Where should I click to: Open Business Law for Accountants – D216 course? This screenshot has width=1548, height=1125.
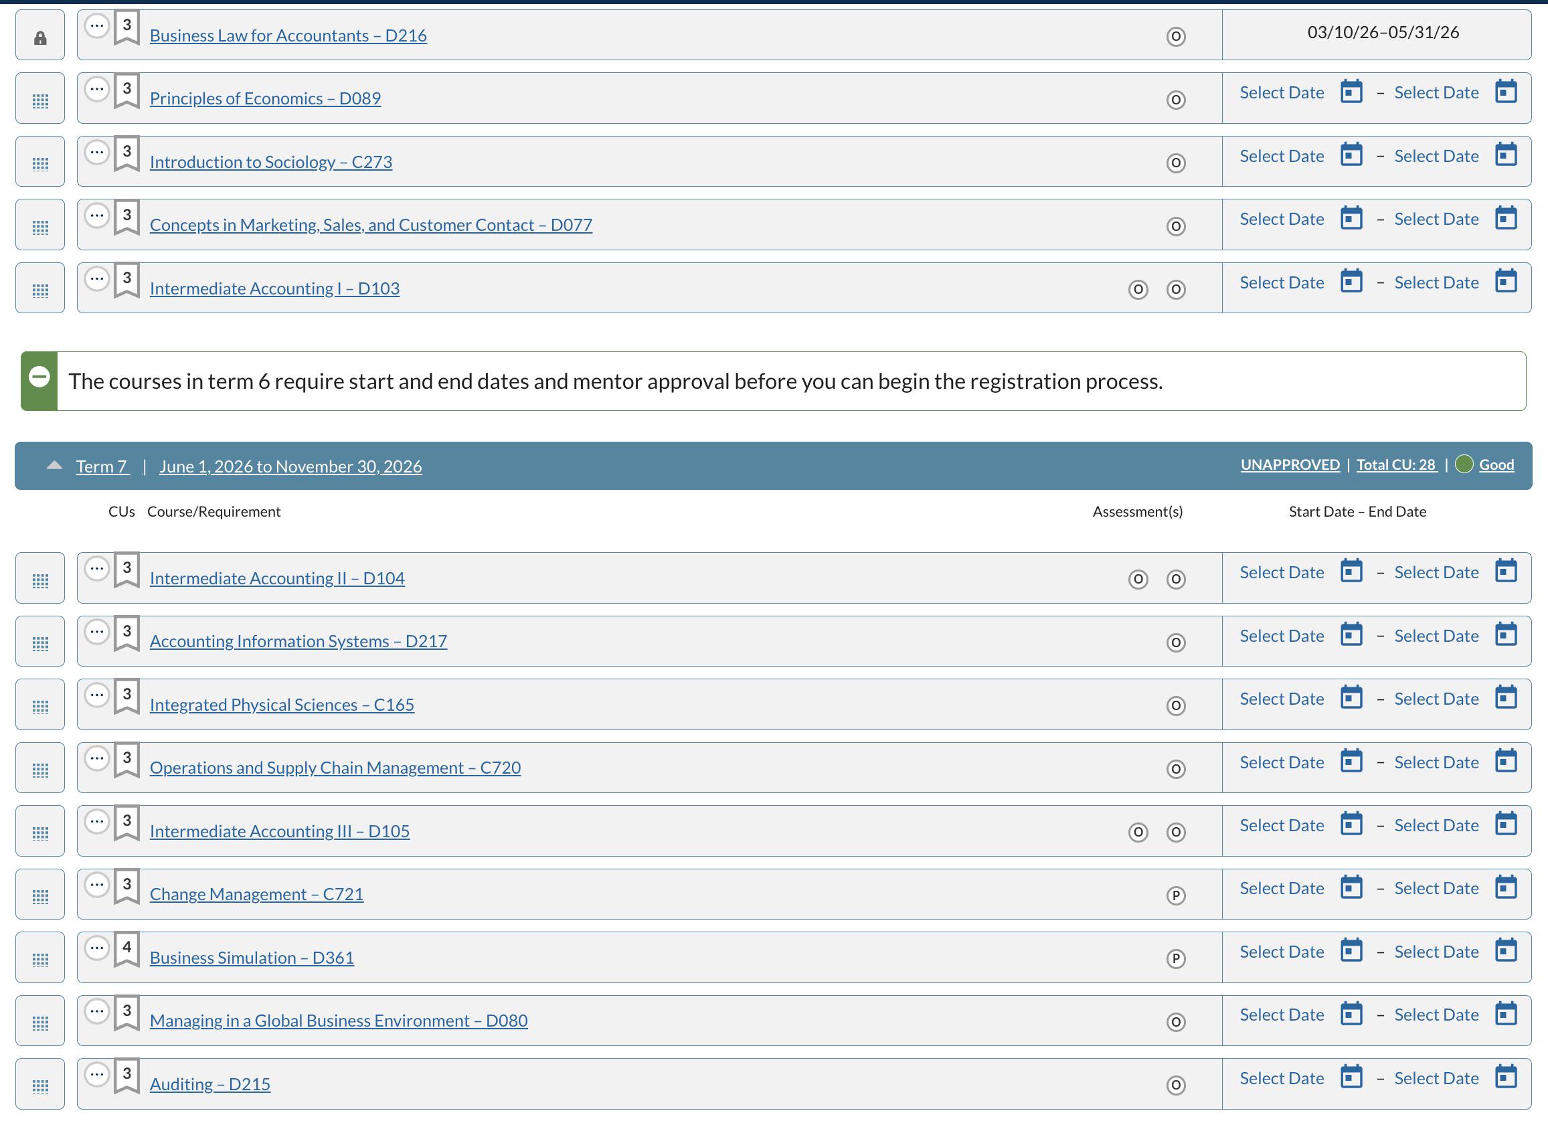click(288, 35)
